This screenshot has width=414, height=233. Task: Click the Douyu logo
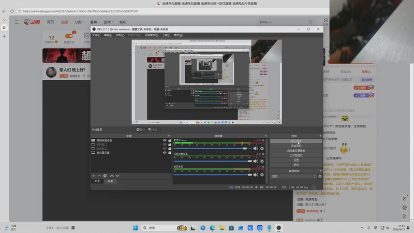[32, 22]
